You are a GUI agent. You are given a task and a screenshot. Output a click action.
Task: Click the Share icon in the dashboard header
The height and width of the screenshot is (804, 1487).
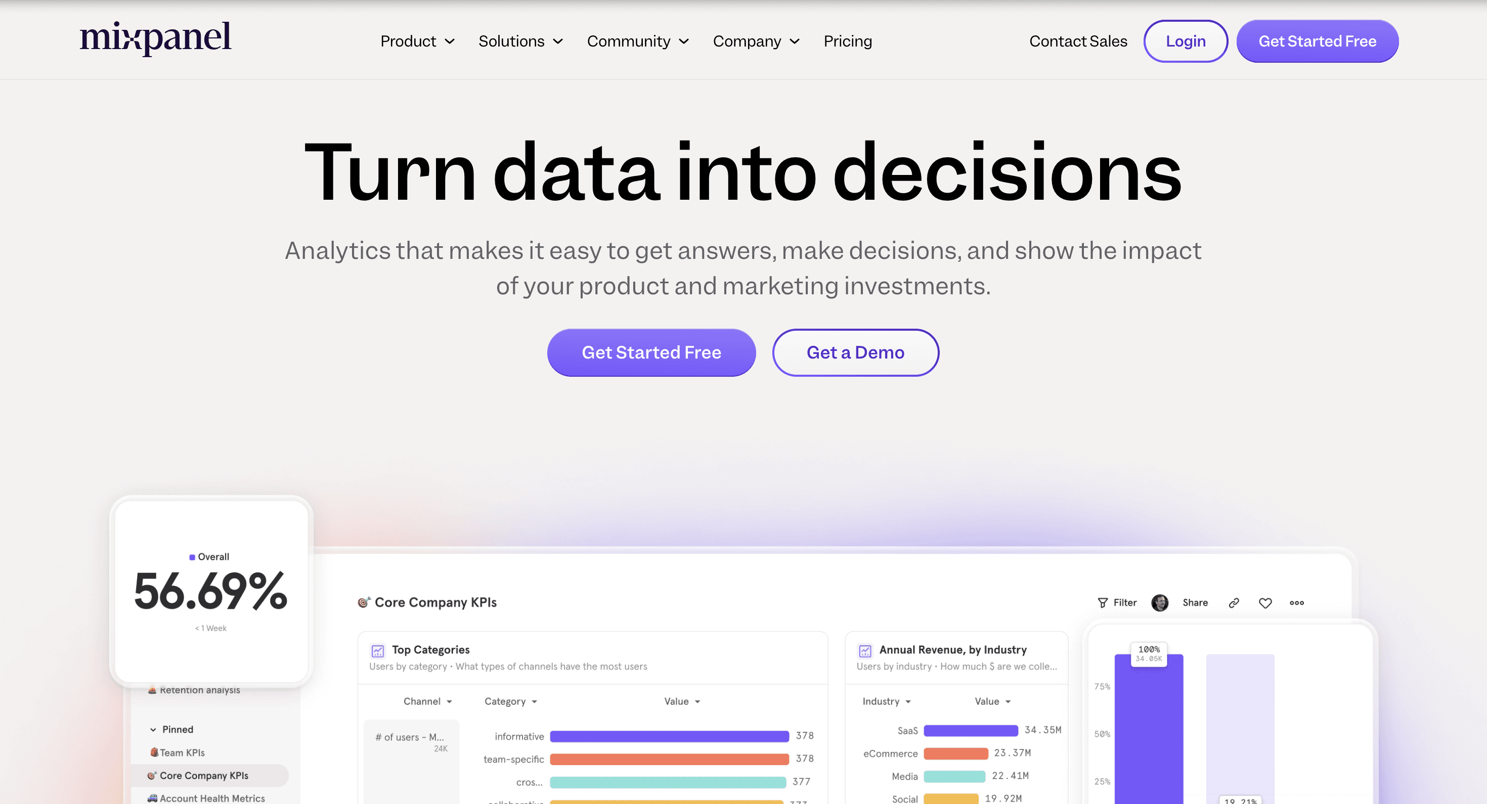(x=1195, y=603)
